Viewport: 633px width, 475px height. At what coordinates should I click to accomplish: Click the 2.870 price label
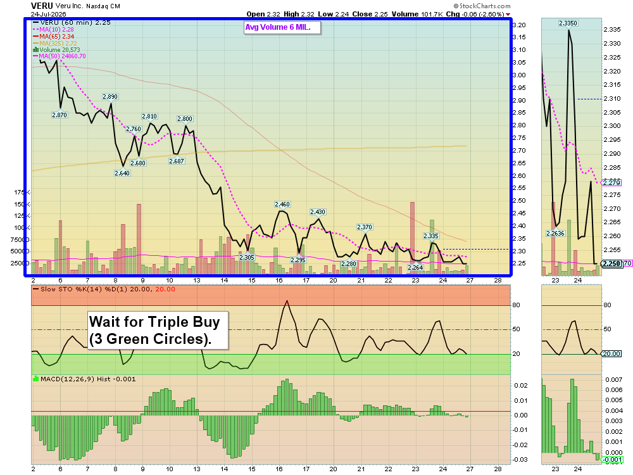60,115
